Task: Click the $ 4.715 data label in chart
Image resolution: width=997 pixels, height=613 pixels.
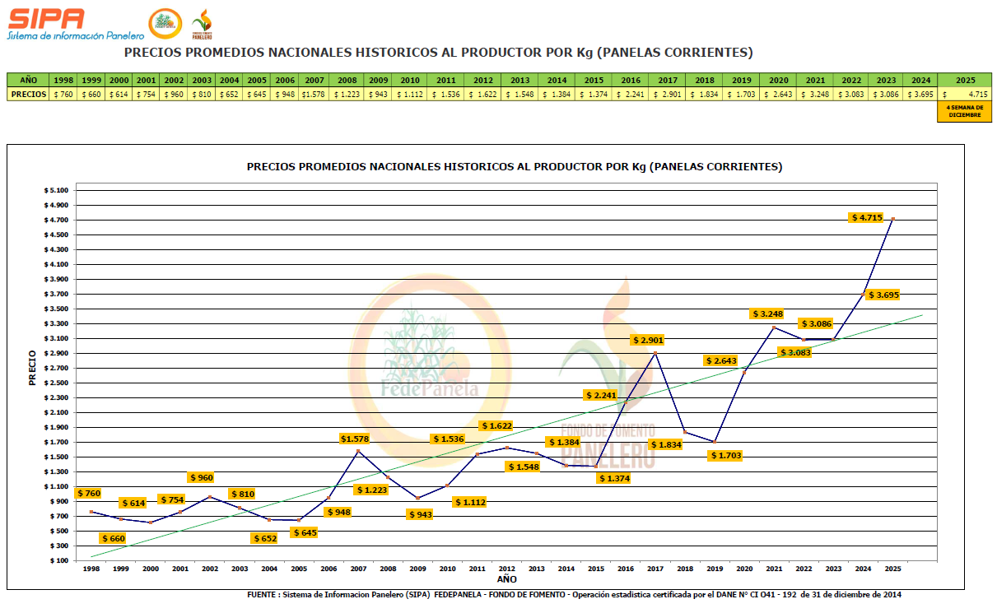Action: coord(866,217)
